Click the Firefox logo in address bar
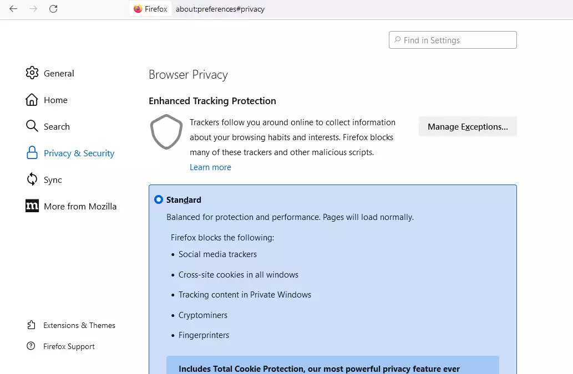 coord(138,9)
